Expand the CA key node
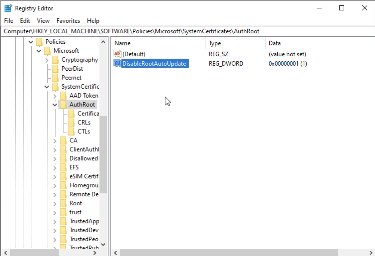 click(x=55, y=141)
